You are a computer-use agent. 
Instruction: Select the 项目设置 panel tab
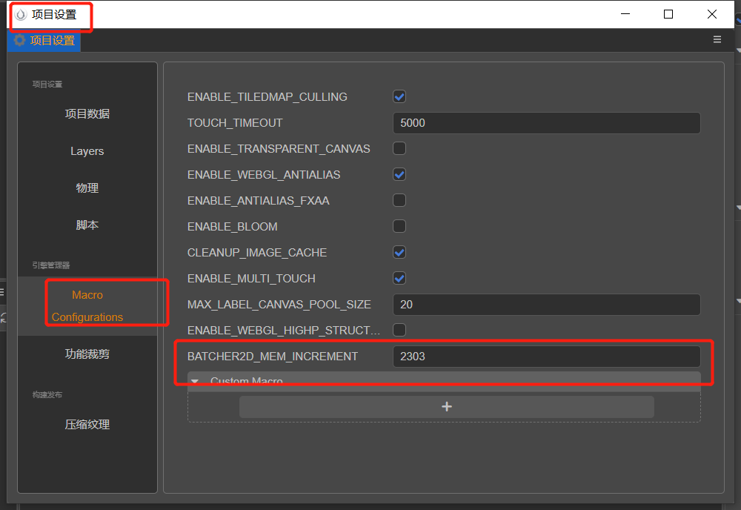(44, 40)
